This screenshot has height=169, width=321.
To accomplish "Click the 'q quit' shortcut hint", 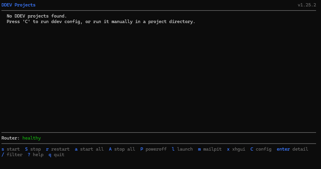I will click(x=57, y=155).
